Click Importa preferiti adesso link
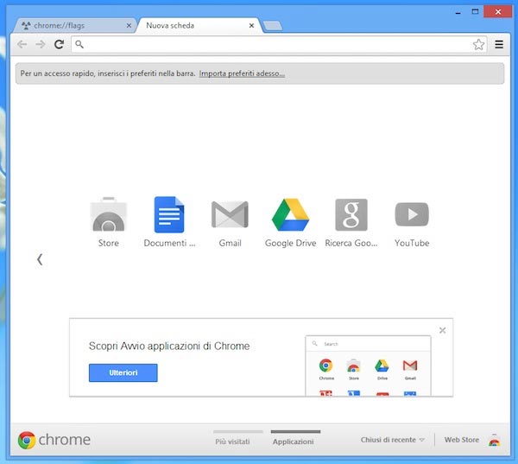The height and width of the screenshot is (464, 518). pyautogui.click(x=242, y=73)
